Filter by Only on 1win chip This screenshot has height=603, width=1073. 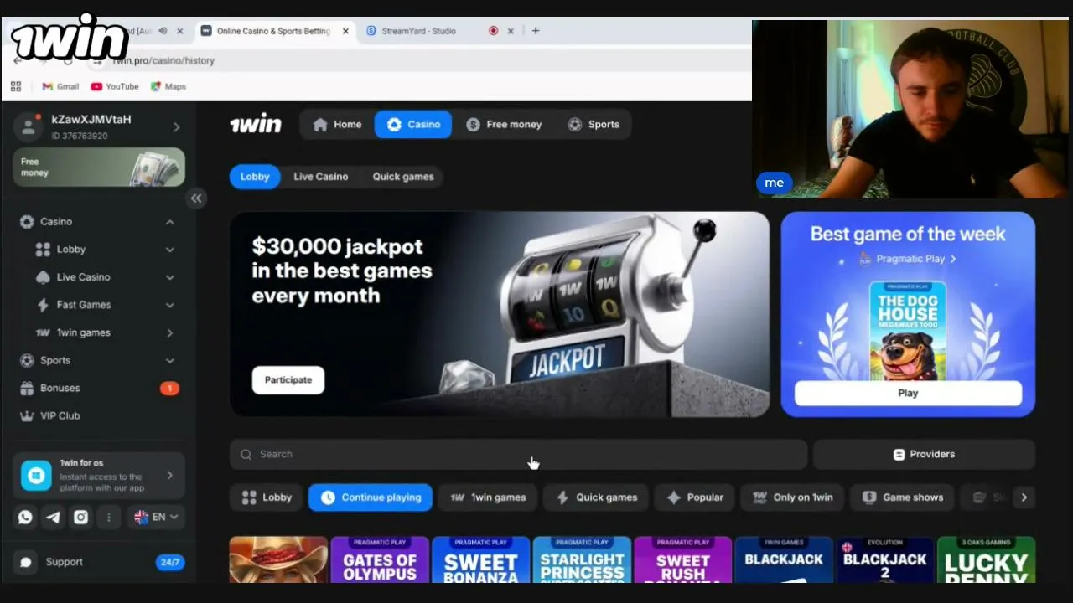[x=793, y=497]
